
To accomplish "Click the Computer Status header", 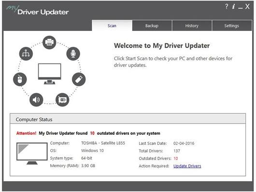I will click(128, 119).
